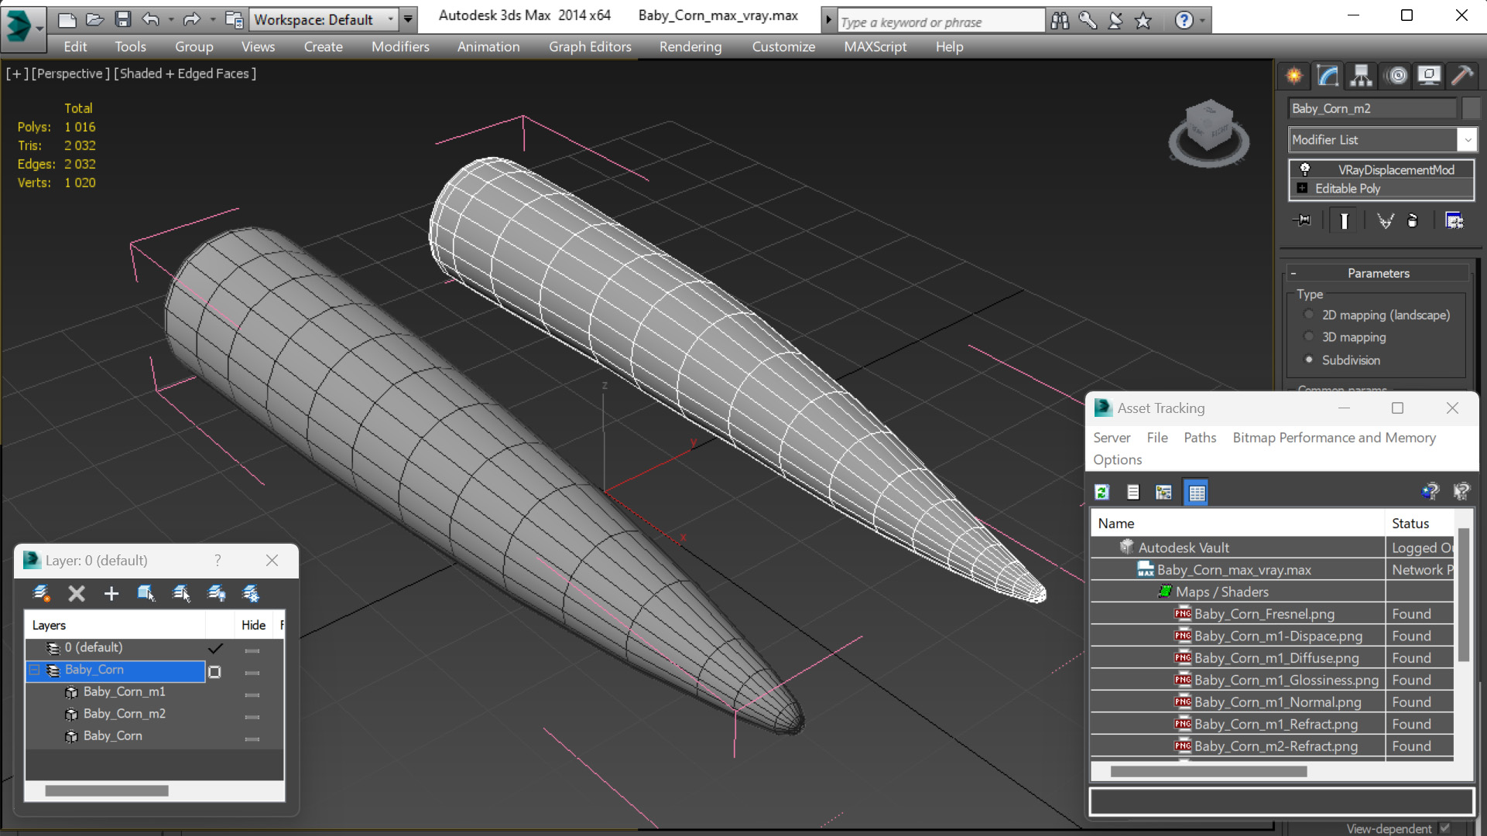Click the [+] viewport general menu label
Image resolution: width=1487 pixels, height=836 pixels.
point(17,73)
